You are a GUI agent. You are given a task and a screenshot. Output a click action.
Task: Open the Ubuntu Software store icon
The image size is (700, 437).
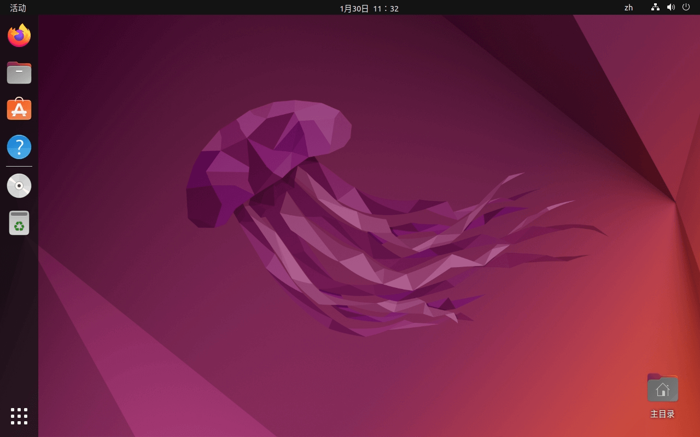(19, 110)
